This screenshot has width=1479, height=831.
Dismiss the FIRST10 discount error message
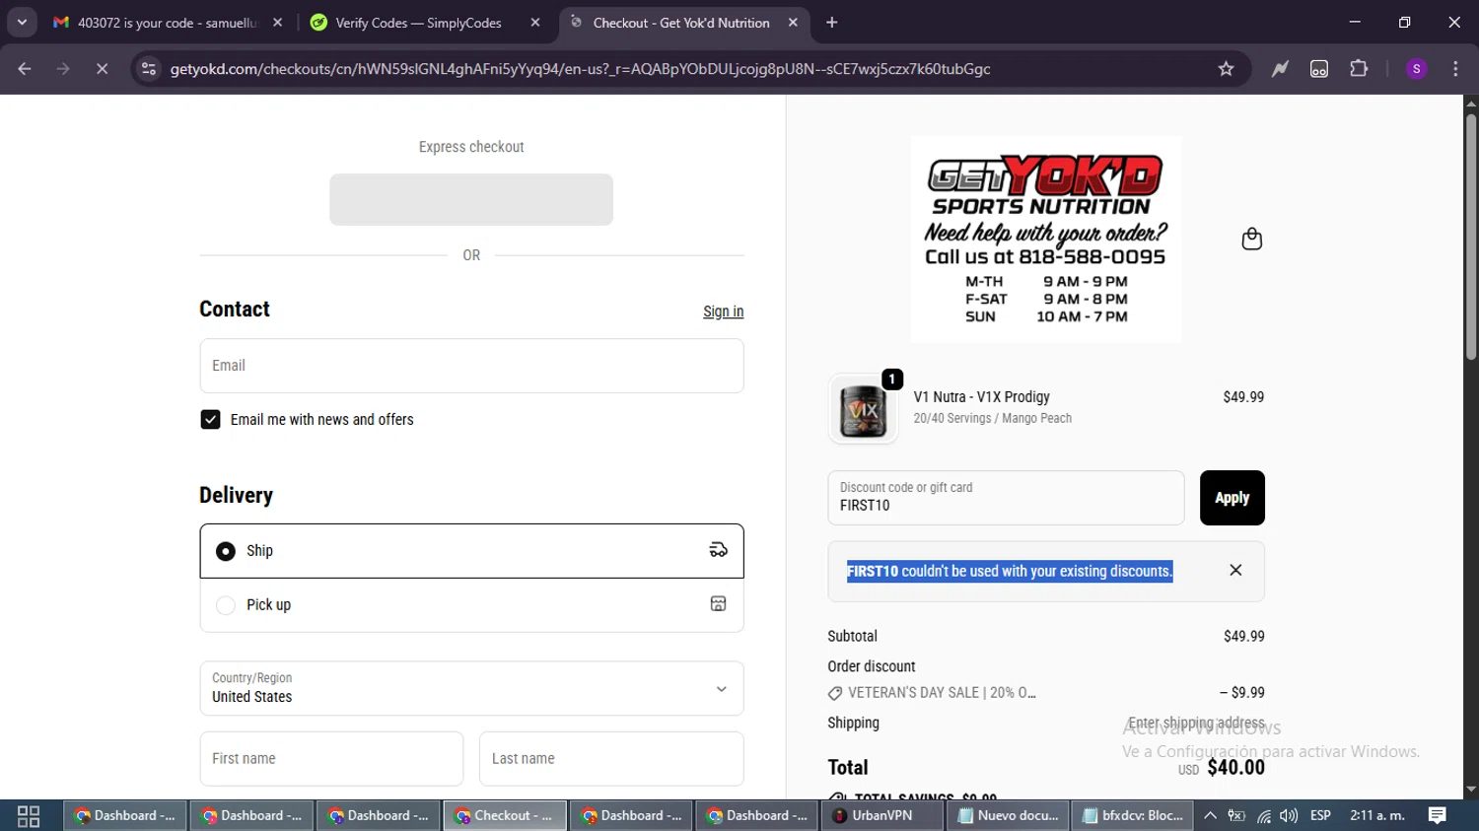[1235, 570]
